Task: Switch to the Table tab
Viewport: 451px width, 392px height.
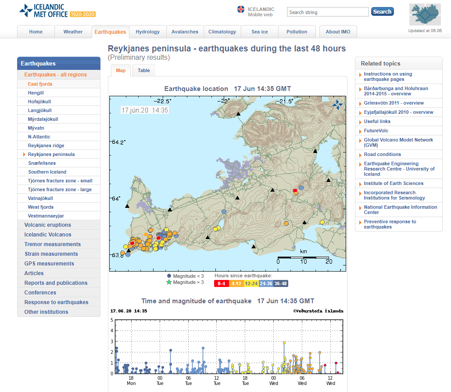Action: [x=143, y=70]
